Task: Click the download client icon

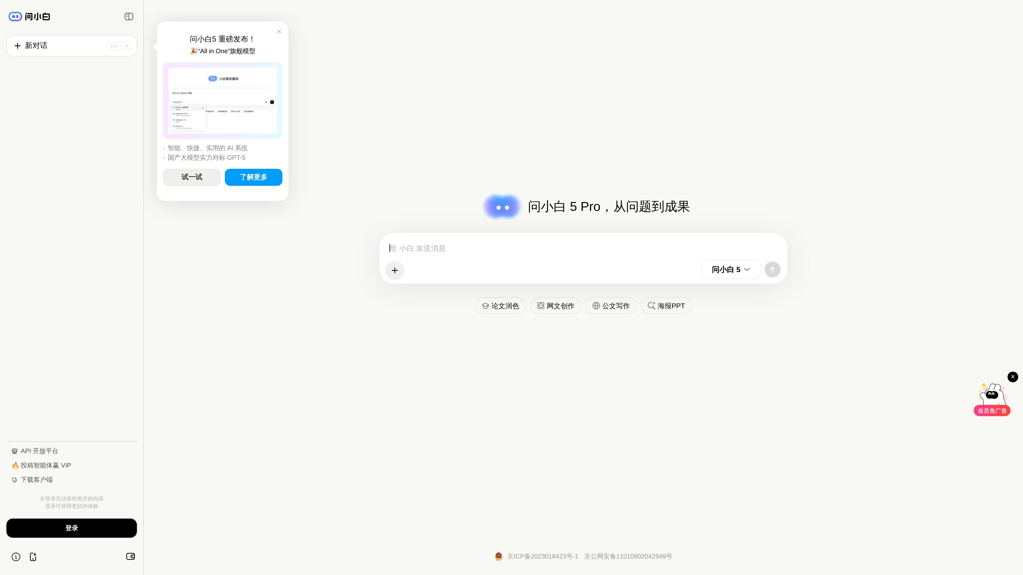Action: [x=15, y=480]
